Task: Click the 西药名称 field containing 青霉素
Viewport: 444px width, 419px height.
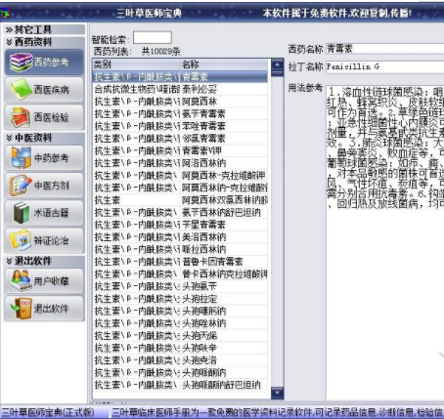Action: click(x=384, y=49)
